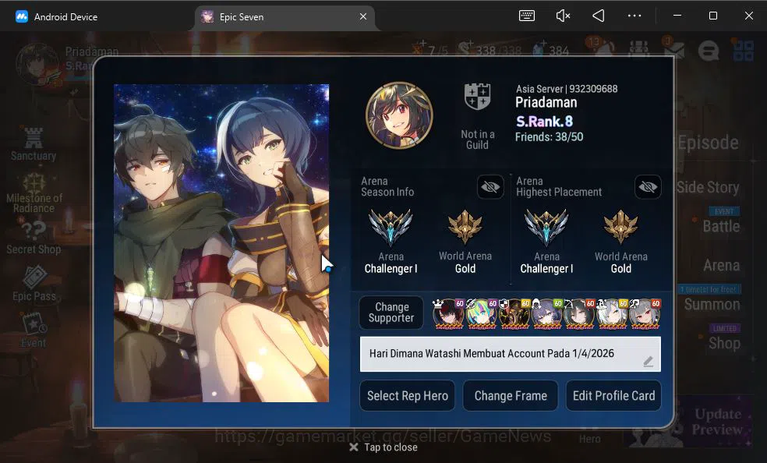Viewport: 767px width, 463px height.
Task: Click the profile card artwork illustration
Action: [x=221, y=243]
